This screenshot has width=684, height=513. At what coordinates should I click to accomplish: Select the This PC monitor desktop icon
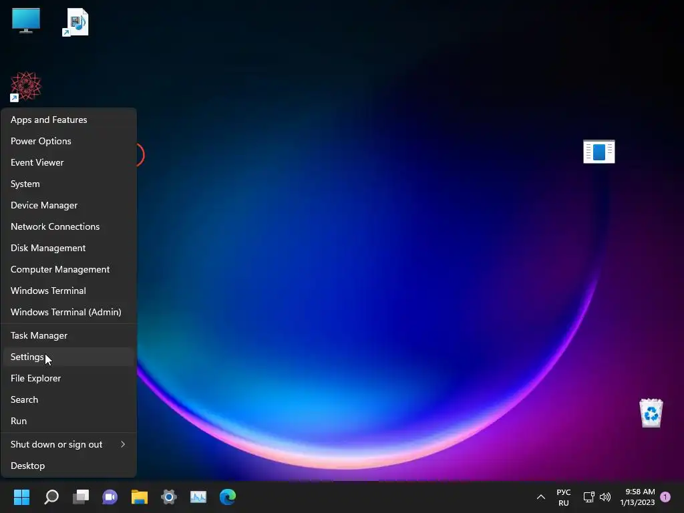pyautogui.click(x=26, y=21)
